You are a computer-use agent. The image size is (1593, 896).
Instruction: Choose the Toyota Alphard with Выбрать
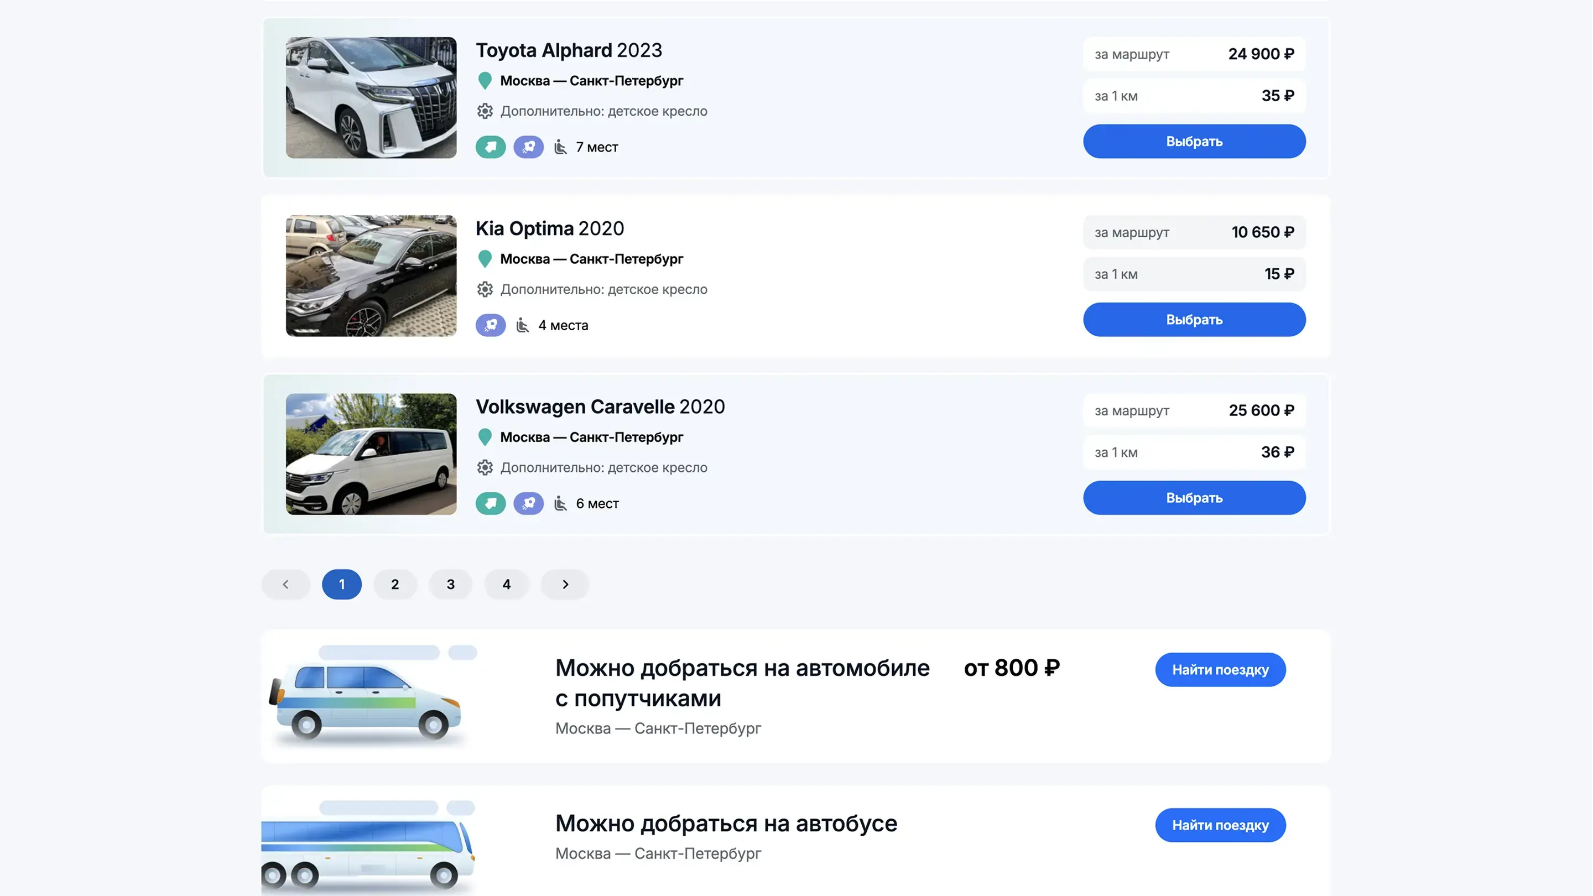[x=1194, y=142]
